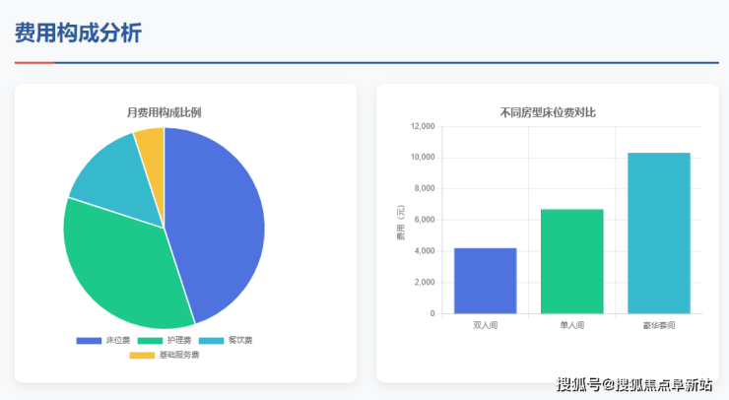Hide 餐饮费 series via legend label

coord(239,340)
